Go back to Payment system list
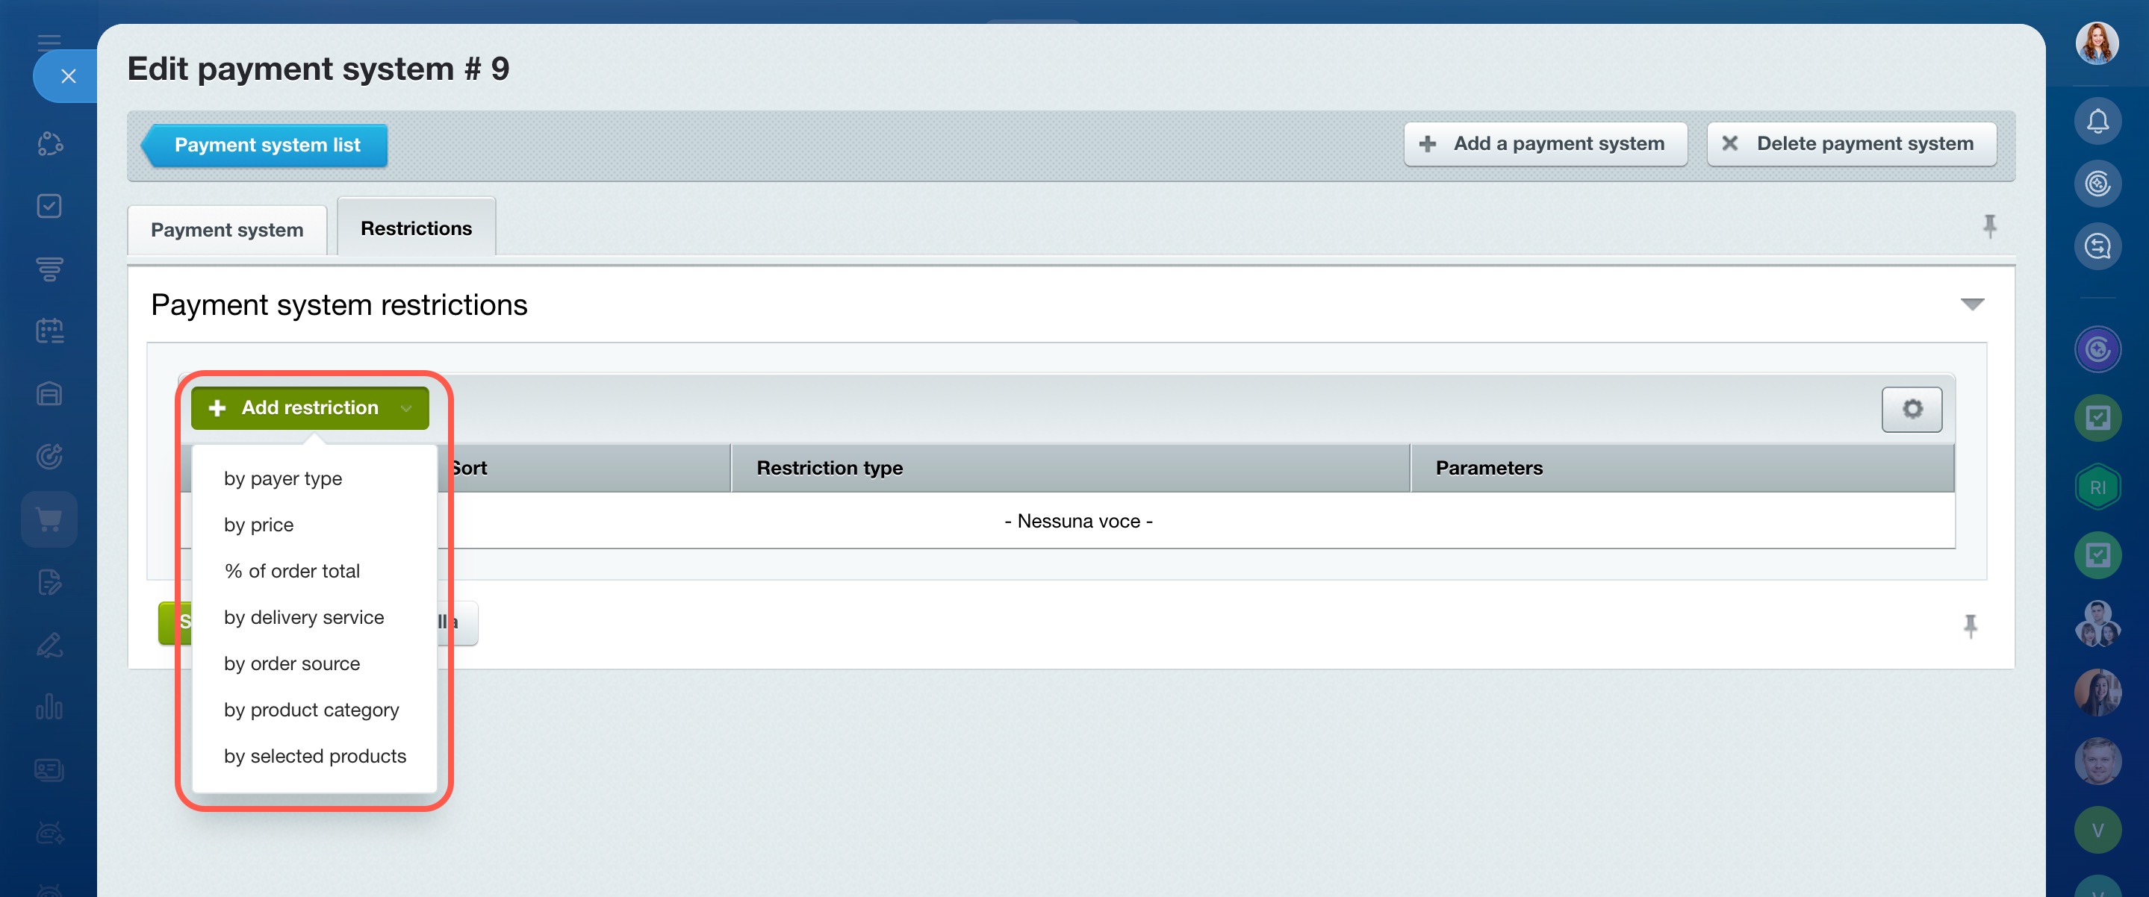Image resolution: width=2149 pixels, height=897 pixels. [x=266, y=145]
